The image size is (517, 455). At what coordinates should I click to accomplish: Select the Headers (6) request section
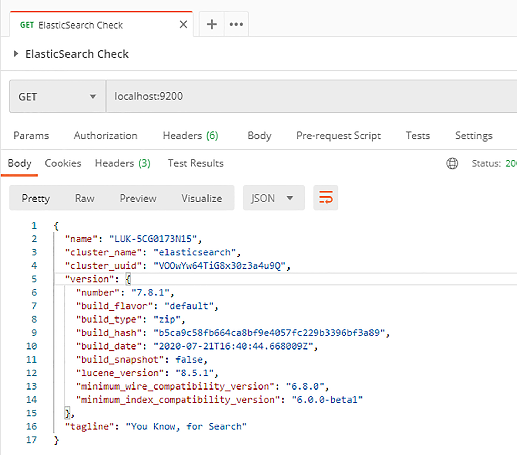[190, 135]
